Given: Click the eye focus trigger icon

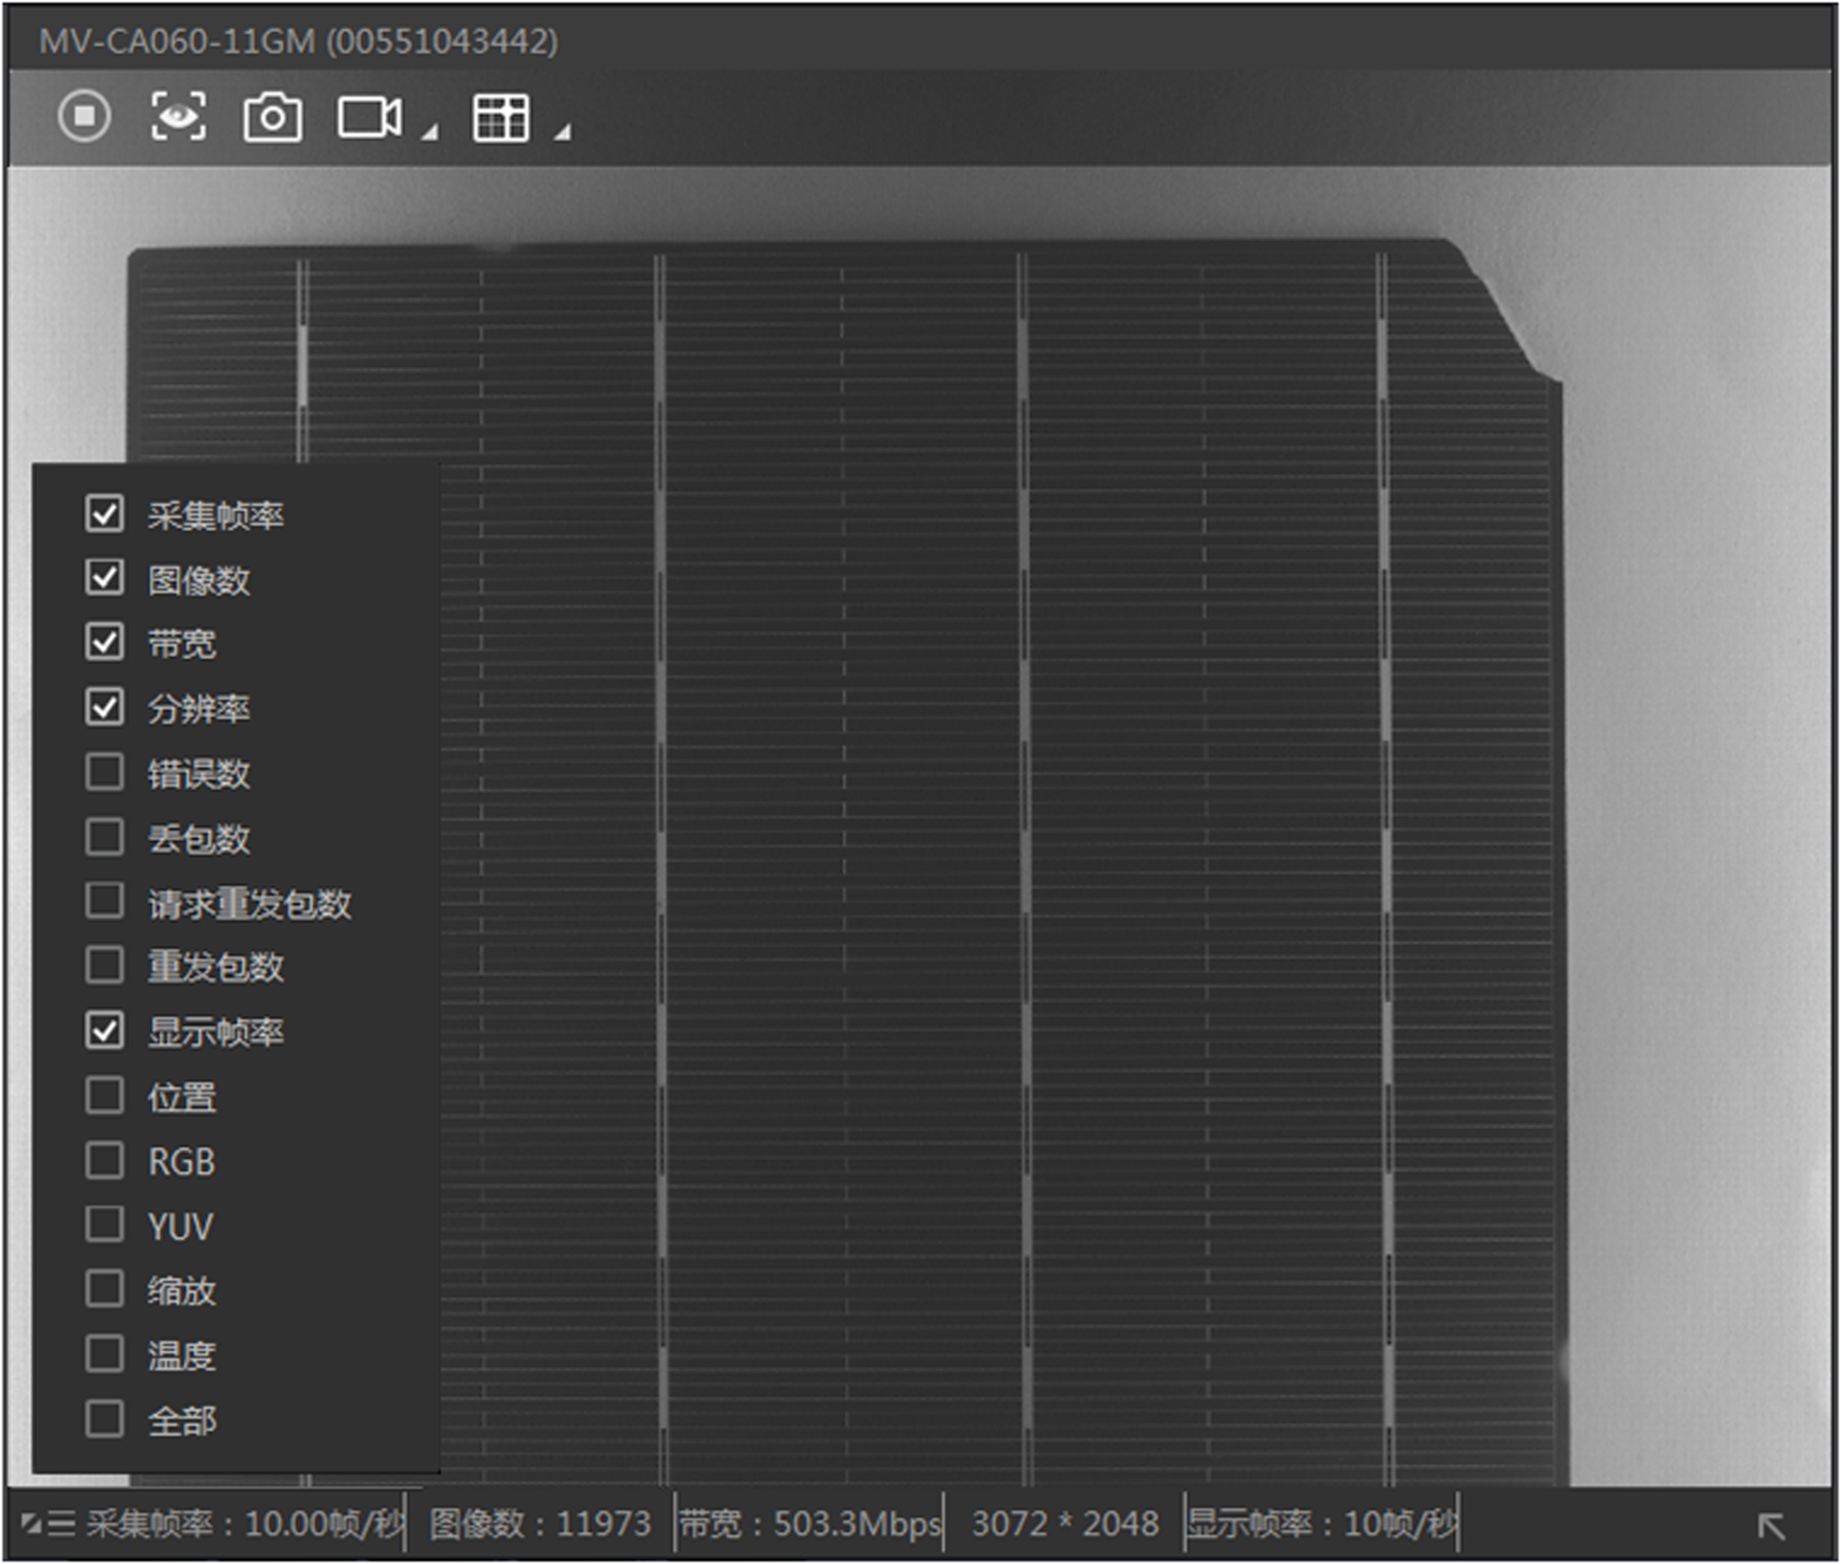Looking at the screenshot, I should (x=178, y=116).
